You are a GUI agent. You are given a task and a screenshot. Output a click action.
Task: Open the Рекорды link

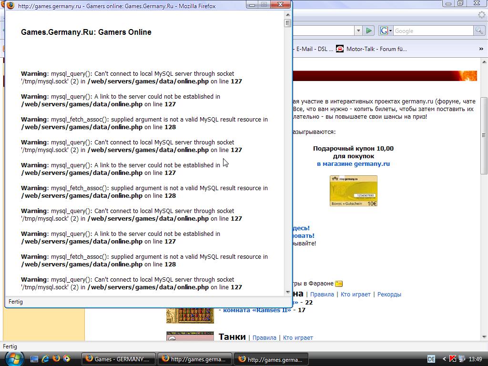[389, 294]
